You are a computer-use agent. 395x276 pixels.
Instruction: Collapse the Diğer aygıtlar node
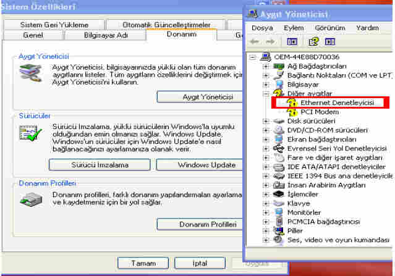coord(266,94)
